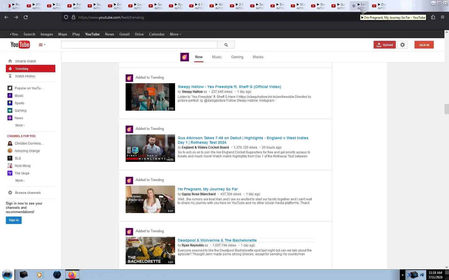Open the SLS channel
The width and height of the screenshot is (449, 280).
point(18,158)
